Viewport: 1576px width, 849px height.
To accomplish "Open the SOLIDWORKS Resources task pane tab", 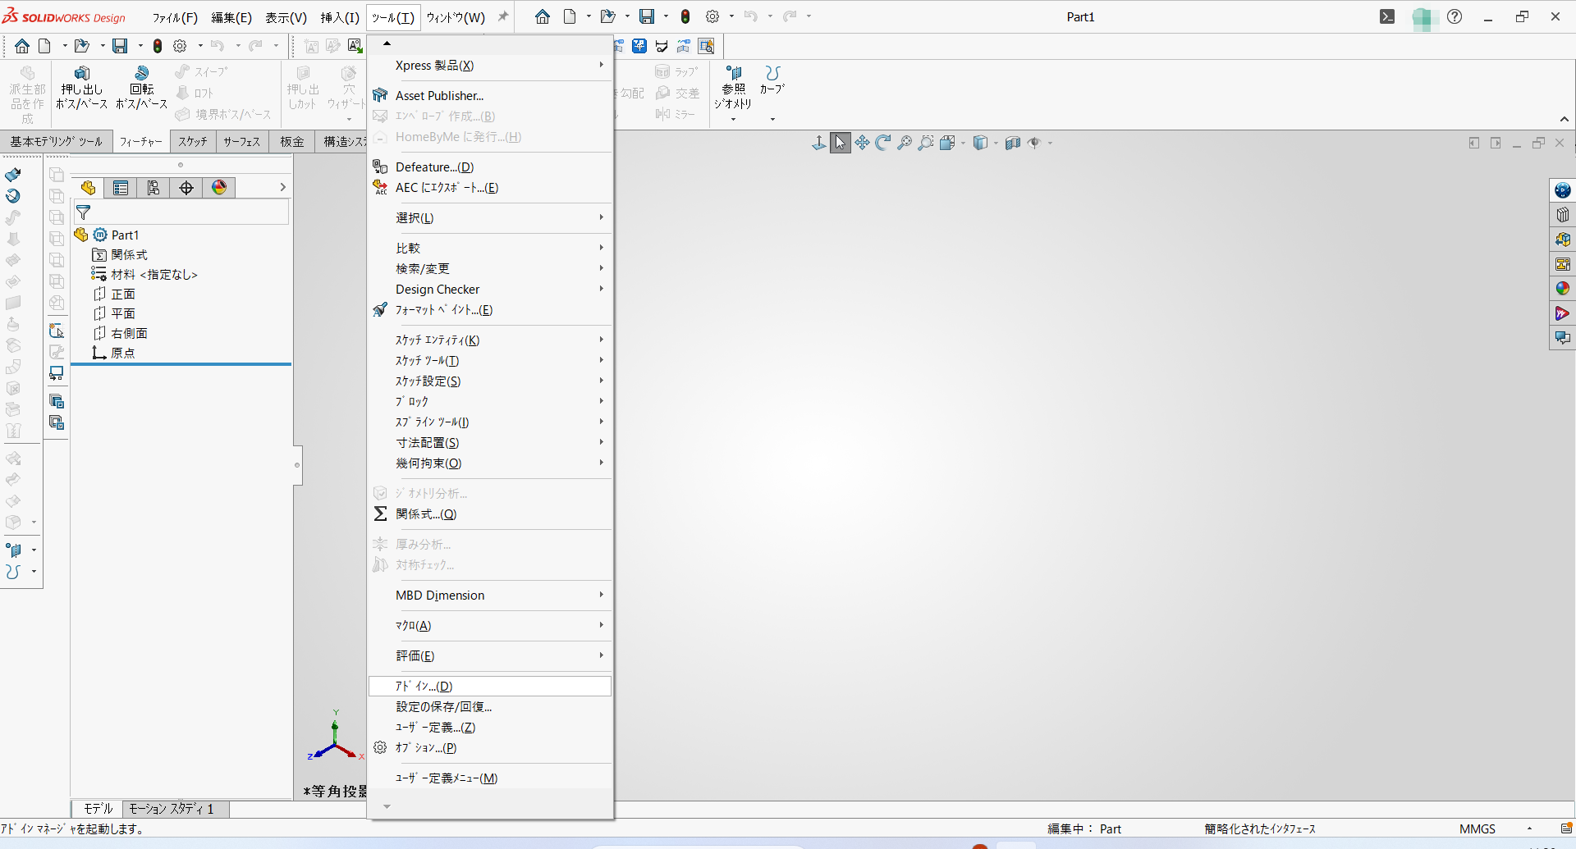I will click(1563, 190).
